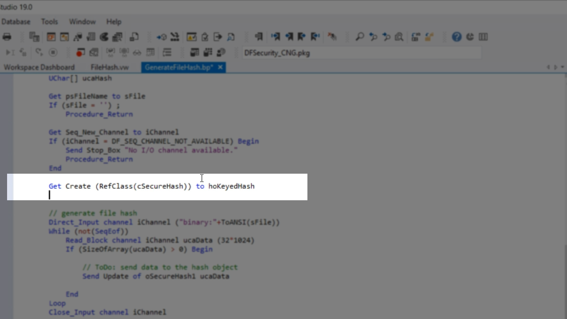Switch to the Workspace Dashboard tab
Screen dimensions: 567x319
click(x=39, y=67)
